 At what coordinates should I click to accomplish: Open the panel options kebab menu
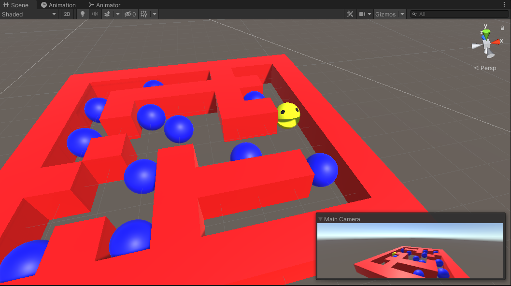504,4
